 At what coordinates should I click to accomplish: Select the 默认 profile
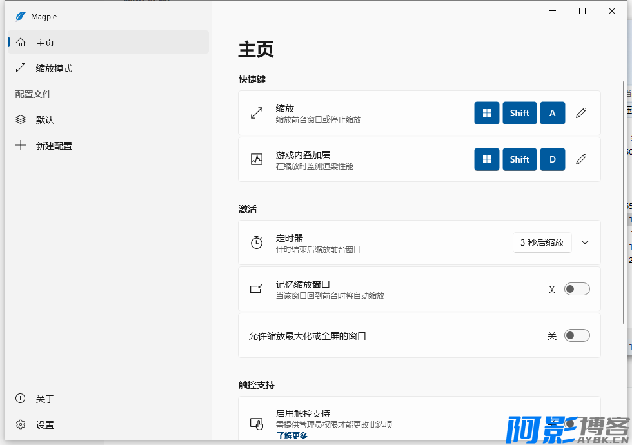108,120
